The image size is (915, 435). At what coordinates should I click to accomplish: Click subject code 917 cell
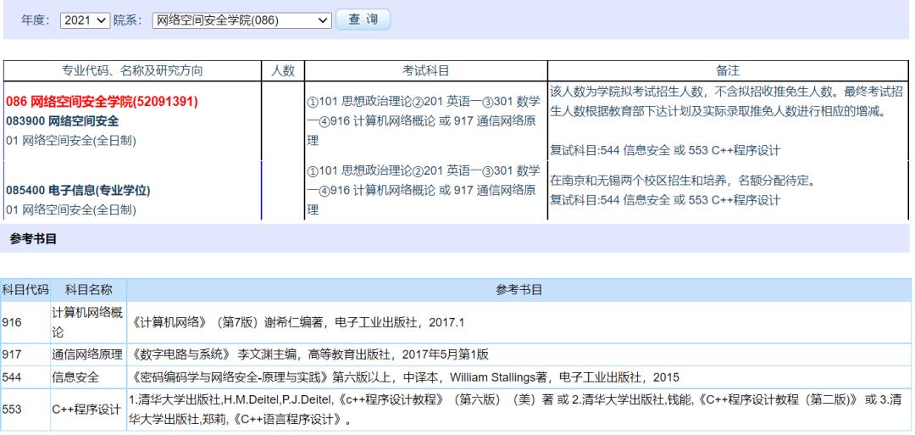25,354
